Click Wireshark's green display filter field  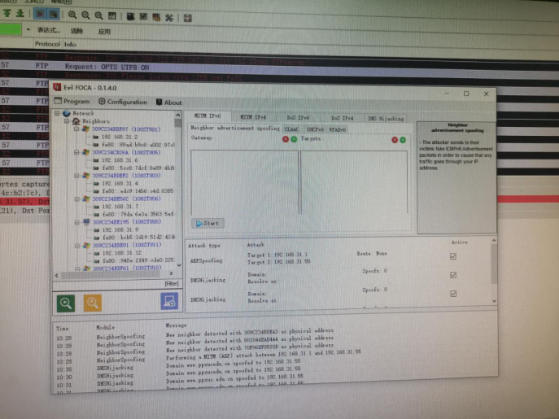tap(11, 29)
